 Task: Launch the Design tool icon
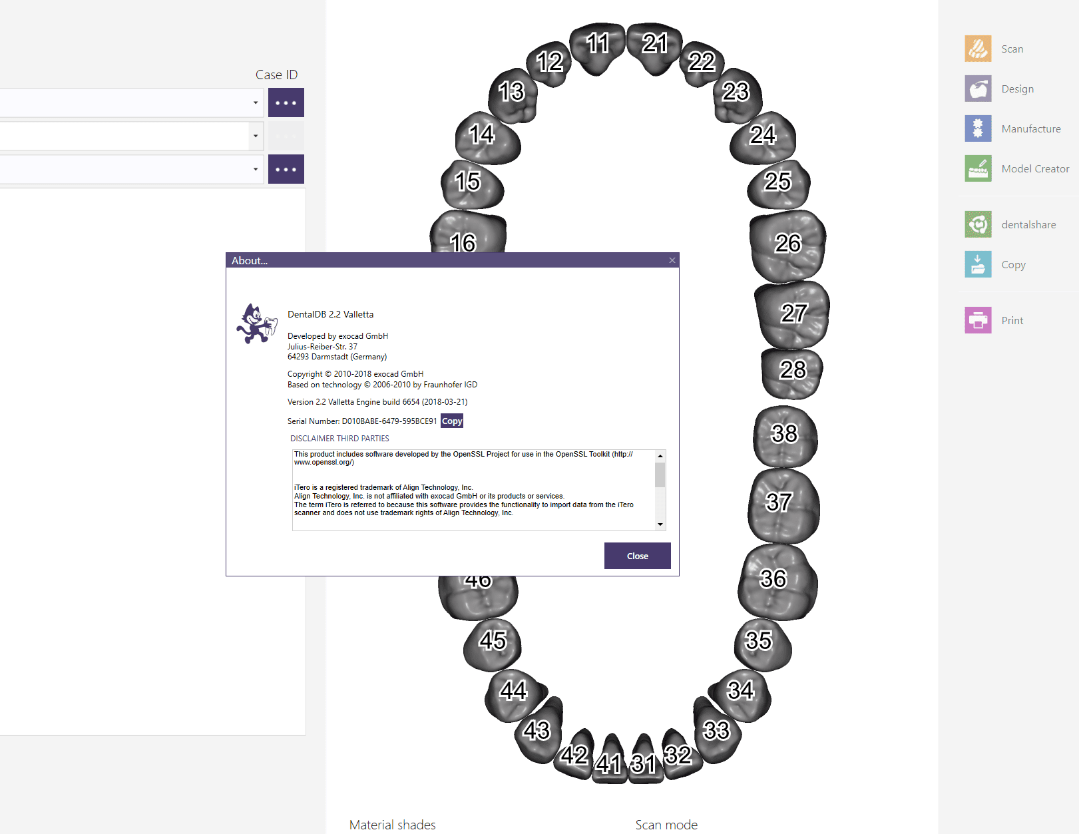coord(978,89)
